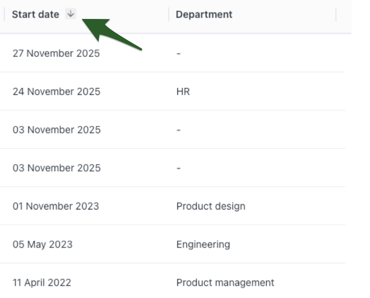Click empty department in second 03 November row
The width and height of the screenshot is (370, 298).
(179, 168)
